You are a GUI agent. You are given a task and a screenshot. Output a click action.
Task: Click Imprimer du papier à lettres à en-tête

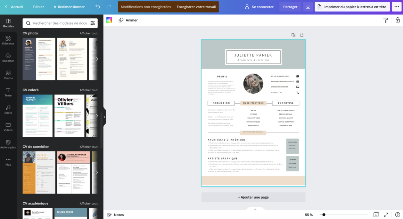click(352, 7)
